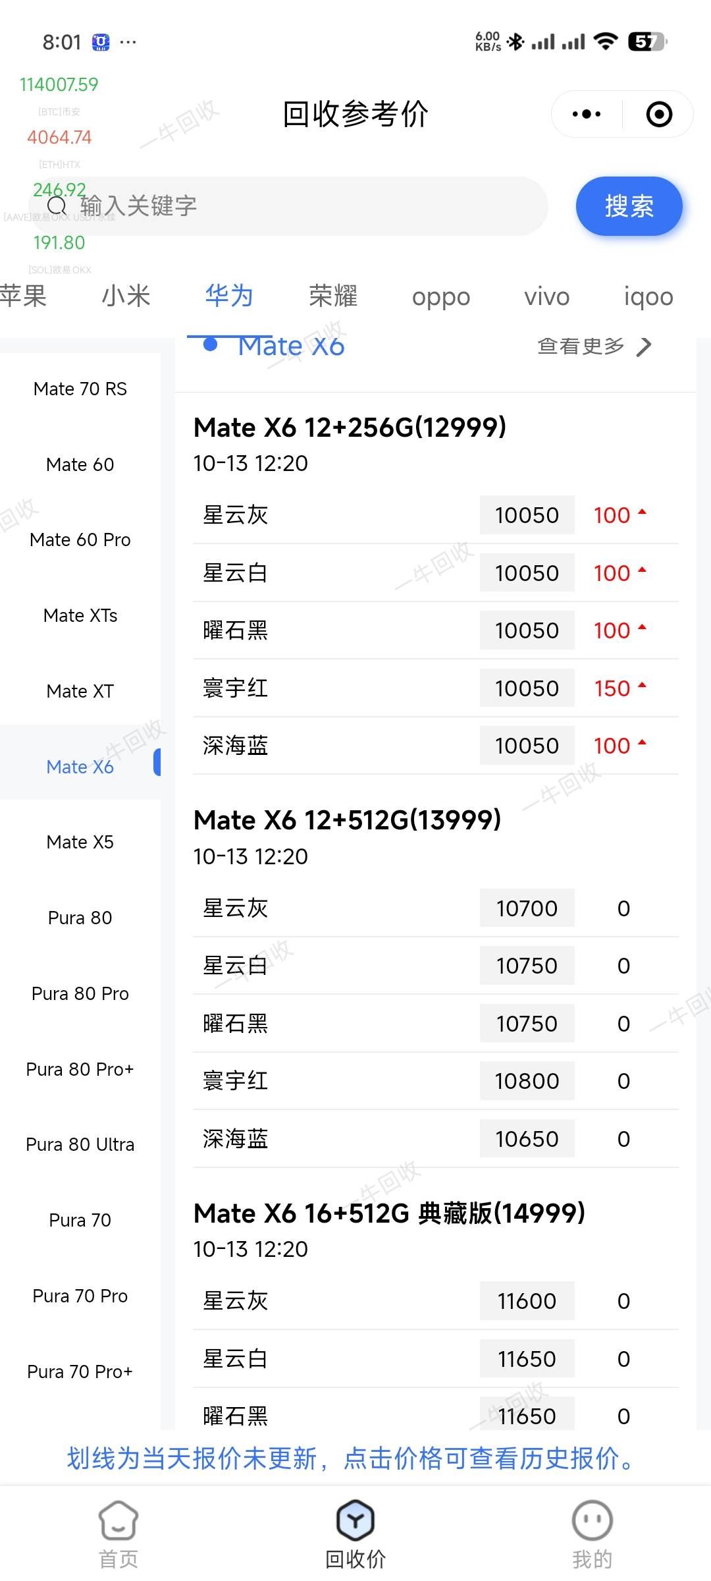Expand 查看更多 chevron arrow
This screenshot has width=711, height=1581.
pos(645,346)
